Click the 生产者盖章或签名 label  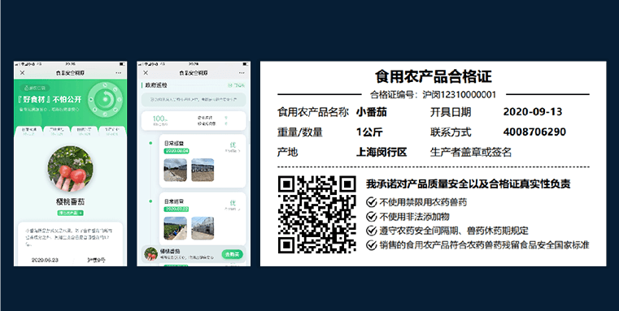click(471, 152)
